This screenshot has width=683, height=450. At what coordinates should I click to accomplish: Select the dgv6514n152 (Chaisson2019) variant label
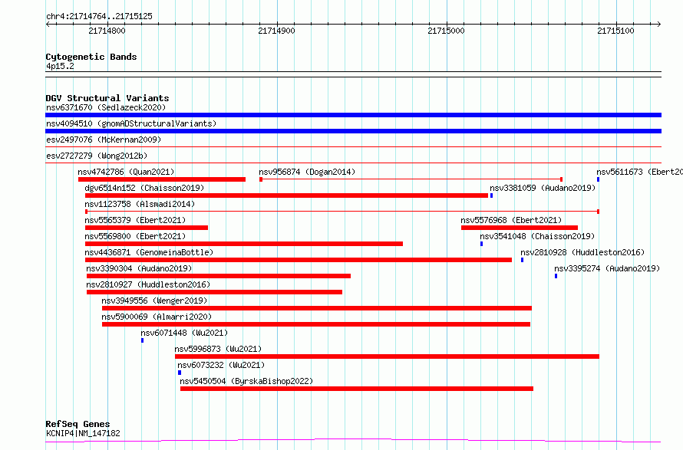coord(144,188)
